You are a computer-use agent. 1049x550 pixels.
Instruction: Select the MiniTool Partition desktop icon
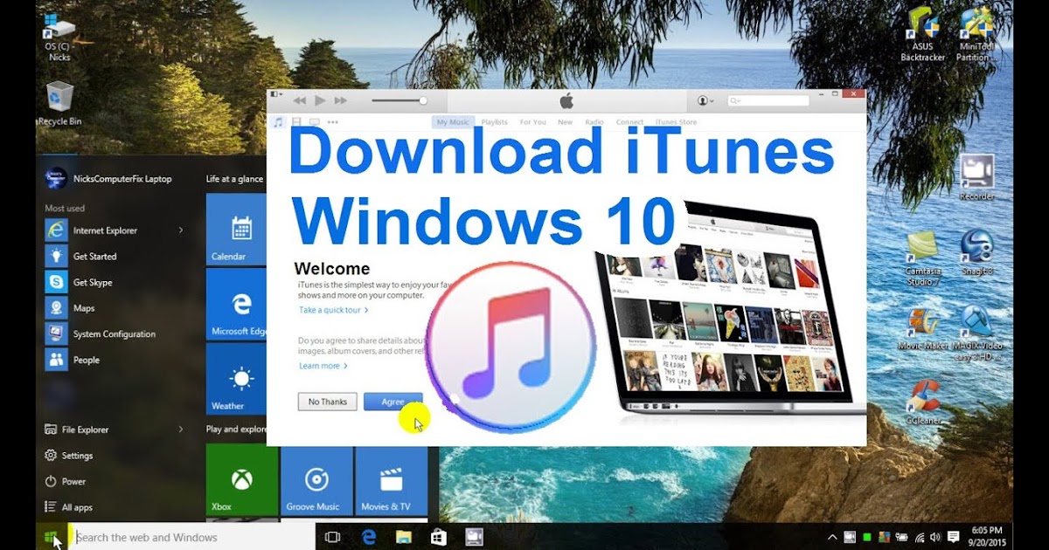976,35
